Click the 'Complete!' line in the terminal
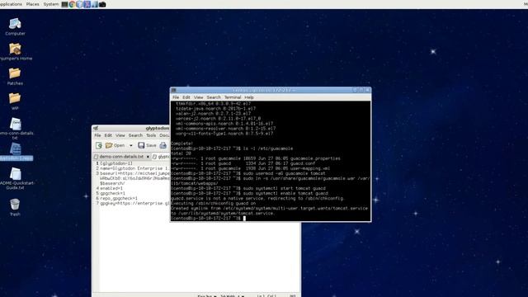The height and width of the screenshot is (297, 528). click(181, 144)
